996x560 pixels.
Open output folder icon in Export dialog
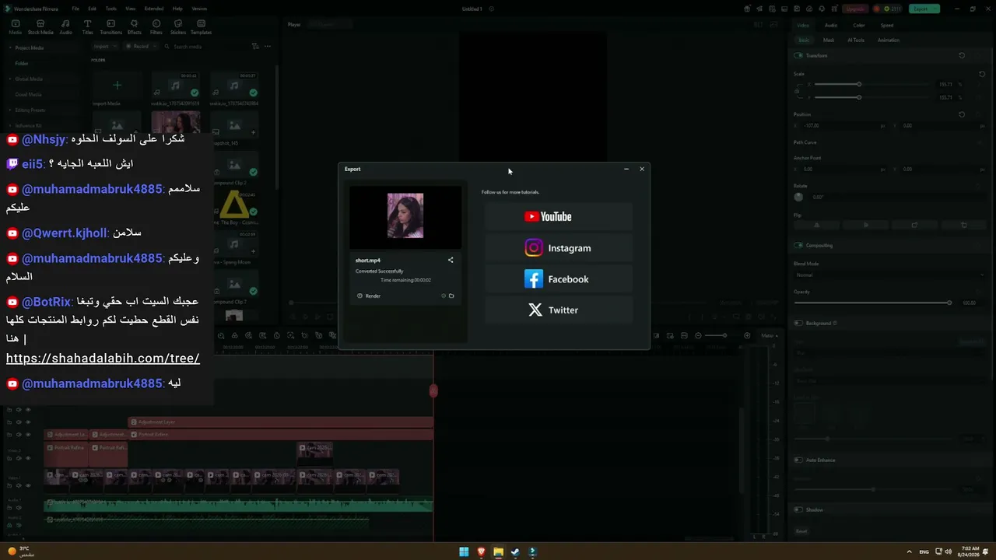coord(451,296)
